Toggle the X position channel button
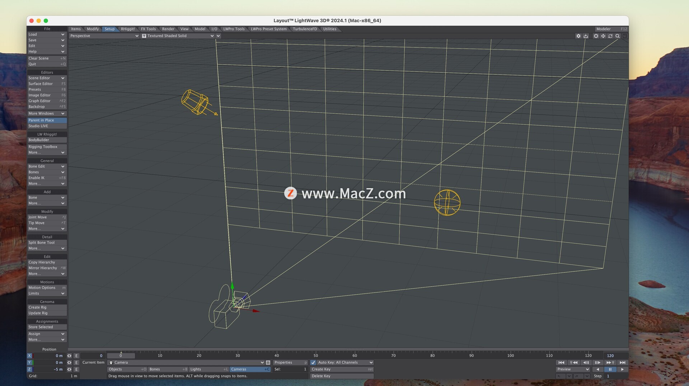The width and height of the screenshot is (689, 386). click(29, 356)
